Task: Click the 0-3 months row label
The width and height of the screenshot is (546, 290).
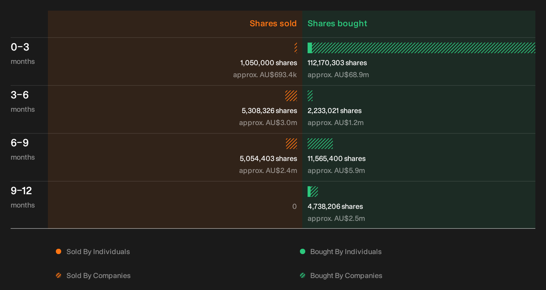Action: point(23,54)
